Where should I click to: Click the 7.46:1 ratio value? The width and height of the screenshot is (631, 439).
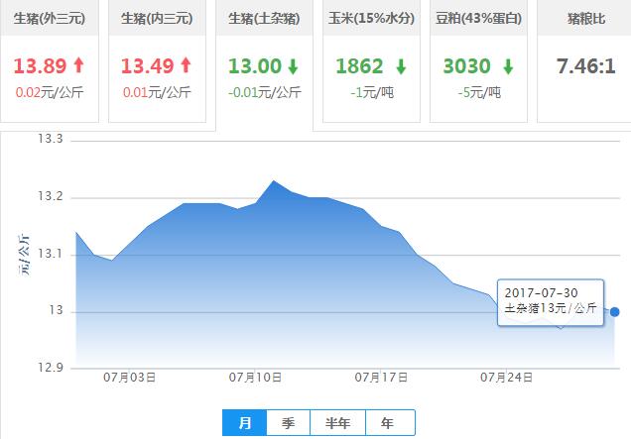[583, 66]
